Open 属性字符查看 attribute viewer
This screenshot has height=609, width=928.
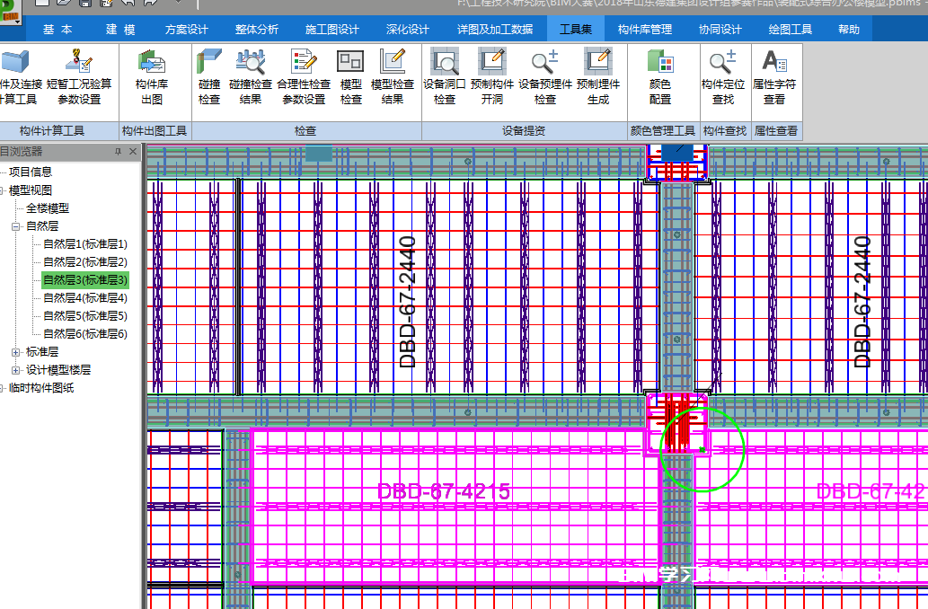[x=773, y=76]
